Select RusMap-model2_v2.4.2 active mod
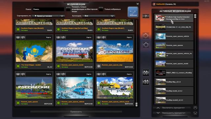This screenshot has height=119, width=211. (x=174, y=100)
